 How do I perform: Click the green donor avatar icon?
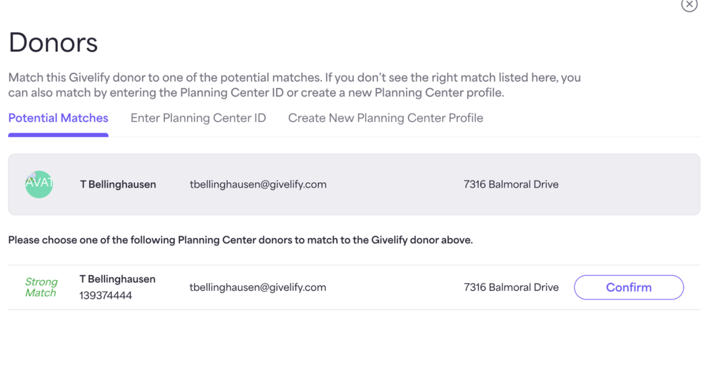39,184
